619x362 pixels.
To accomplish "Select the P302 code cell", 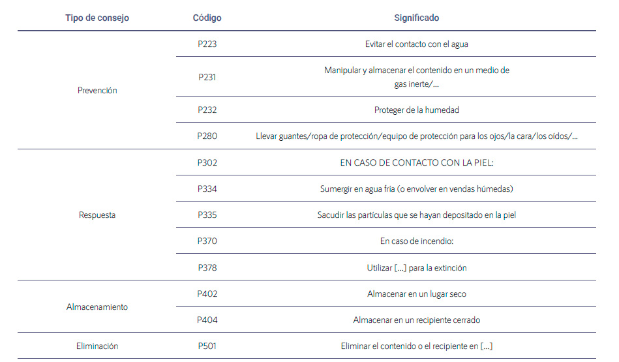I will [x=207, y=162].
